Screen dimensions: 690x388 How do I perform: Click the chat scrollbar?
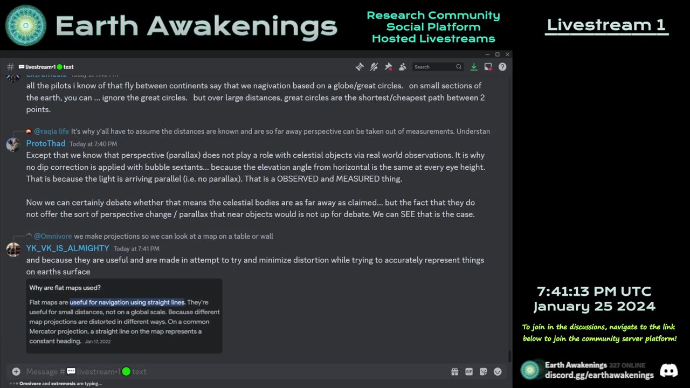pyautogui.click(x=509, y=356)
